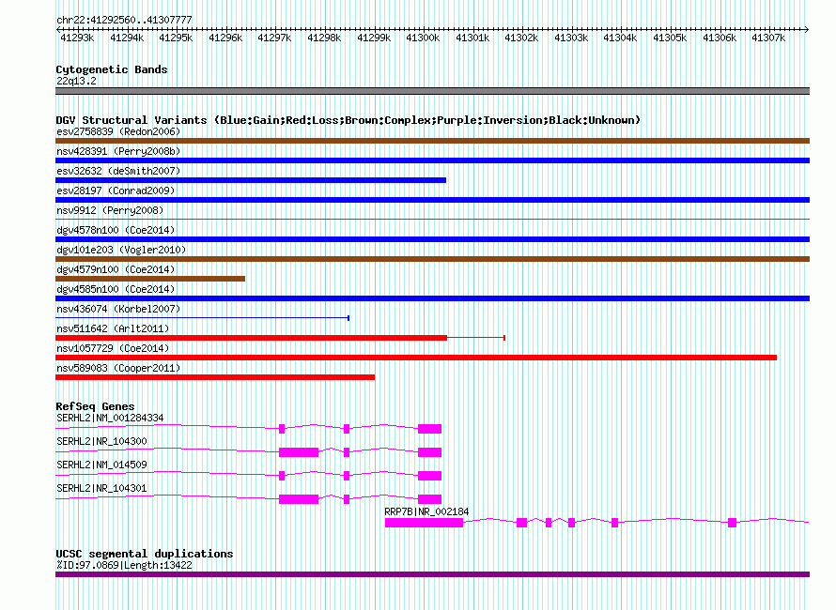Click last exon of SERHL2 NM_014509
This screenshot has height=610, width=836.
pyautogui.click(x=429, y=476)
